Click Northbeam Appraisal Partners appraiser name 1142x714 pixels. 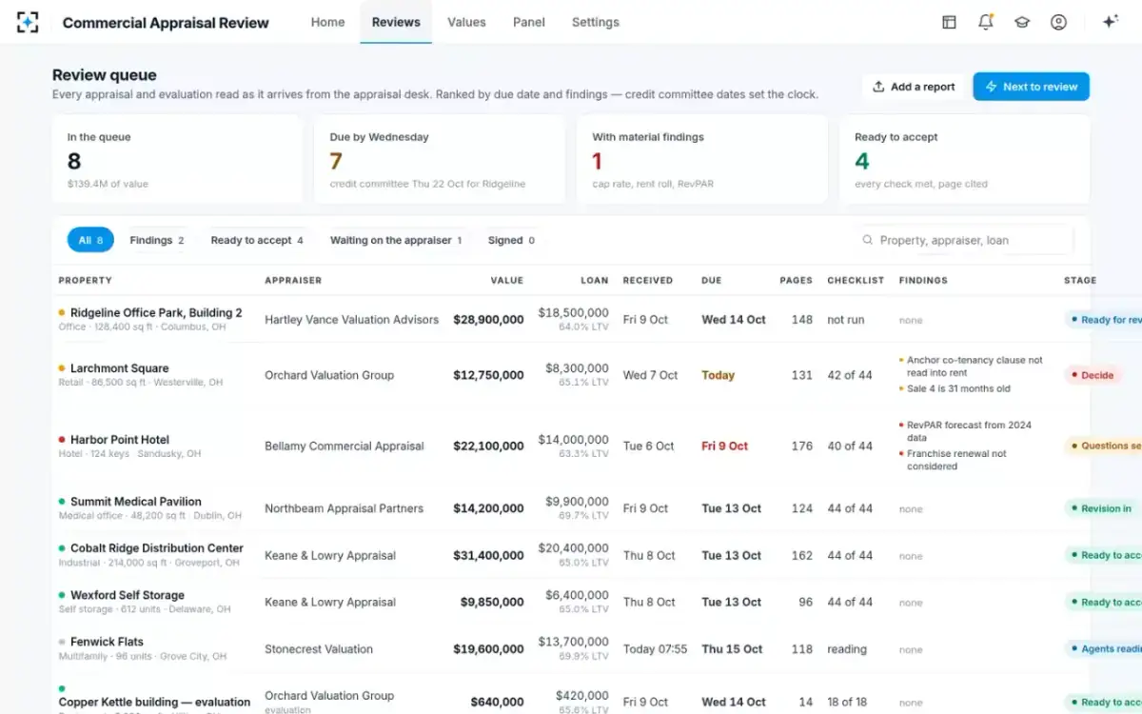[x=344, y=508]
